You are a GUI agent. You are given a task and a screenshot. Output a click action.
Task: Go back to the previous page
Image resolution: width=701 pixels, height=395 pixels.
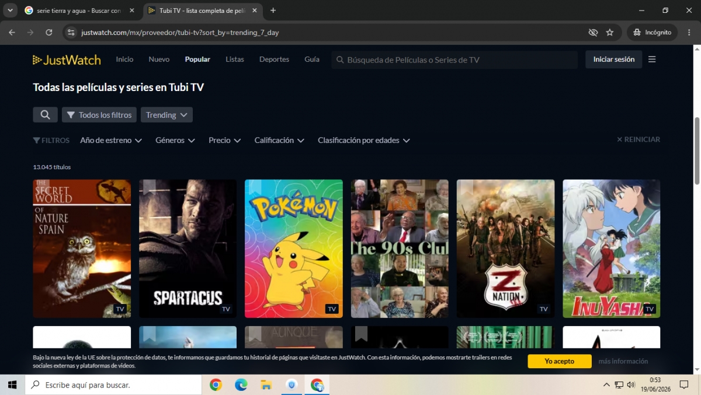pyautogui.click(x=12, y=33)
